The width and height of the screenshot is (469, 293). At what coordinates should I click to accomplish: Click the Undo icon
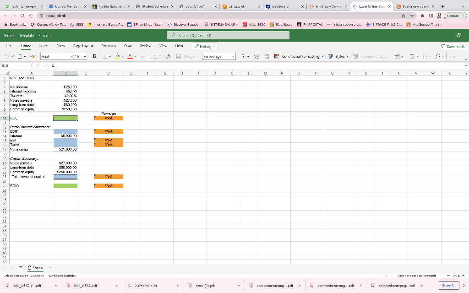pyautogui.click(x=7, y=56)
